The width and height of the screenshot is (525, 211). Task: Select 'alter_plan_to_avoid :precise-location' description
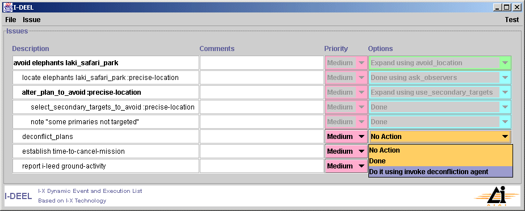coord(106,92)
